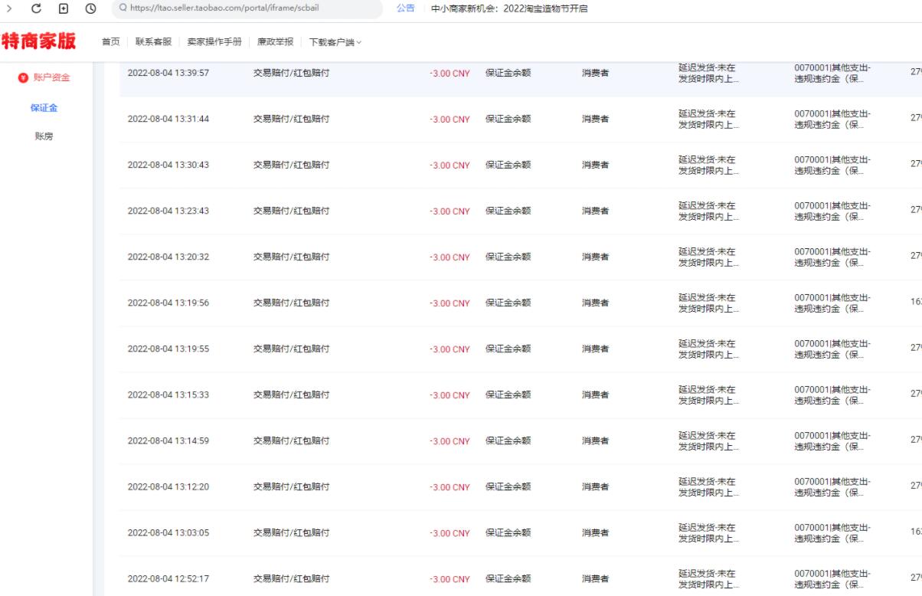Click the timestamp 2022-08-04 13:12:20
922x596 pixels.
pos(168,486)
